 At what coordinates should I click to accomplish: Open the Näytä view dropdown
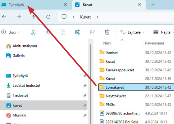click(x=163, y=32)
